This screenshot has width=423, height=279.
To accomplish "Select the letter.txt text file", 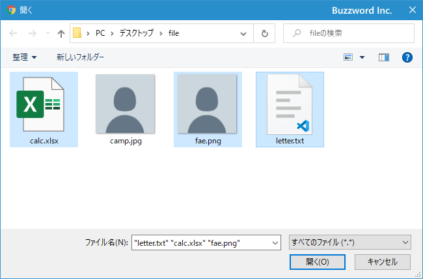I will 290,110.
